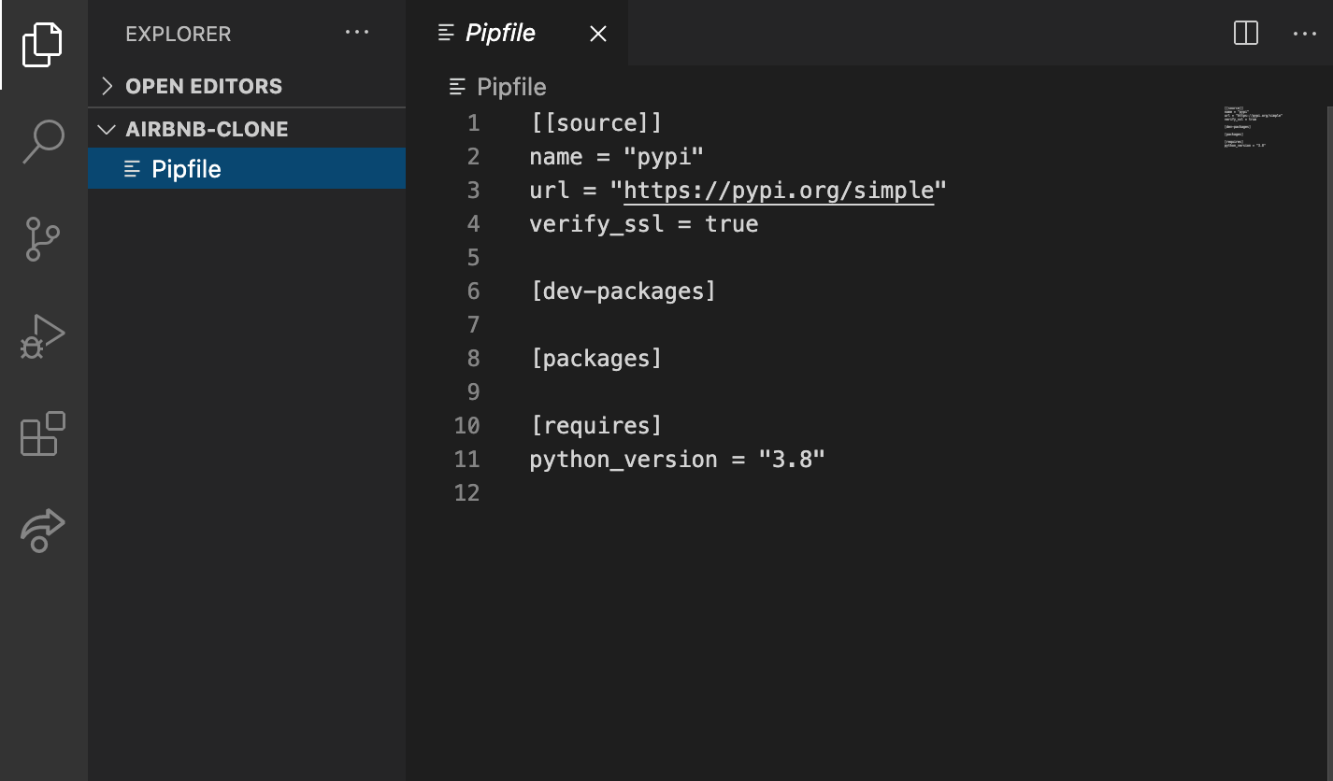Open the Run and Debug view
The width and height of the screenshot is (1333, 781).
pos(43,336)
